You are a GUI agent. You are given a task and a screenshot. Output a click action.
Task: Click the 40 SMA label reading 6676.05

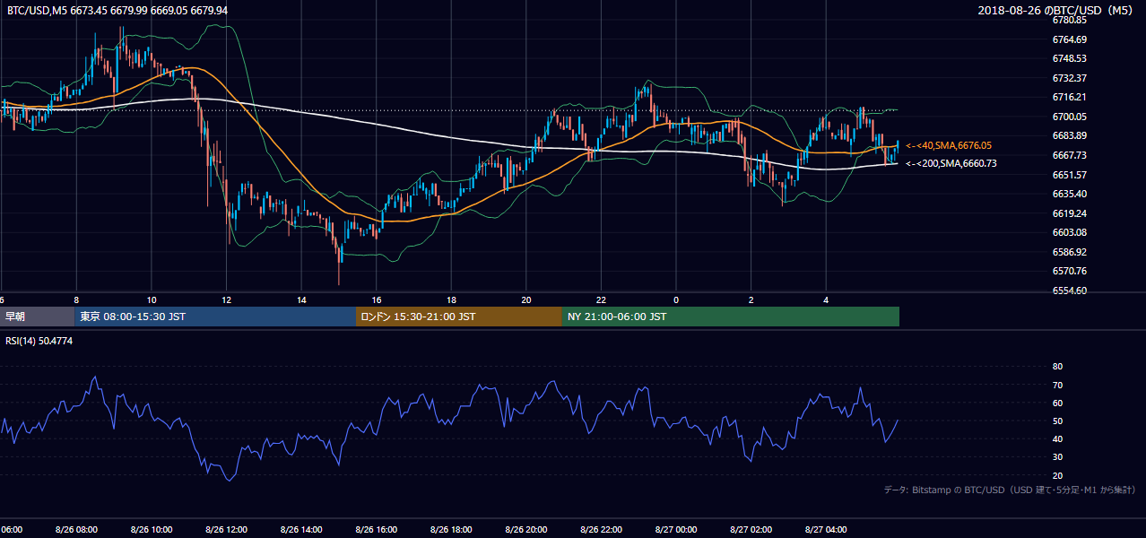point(951,145)
